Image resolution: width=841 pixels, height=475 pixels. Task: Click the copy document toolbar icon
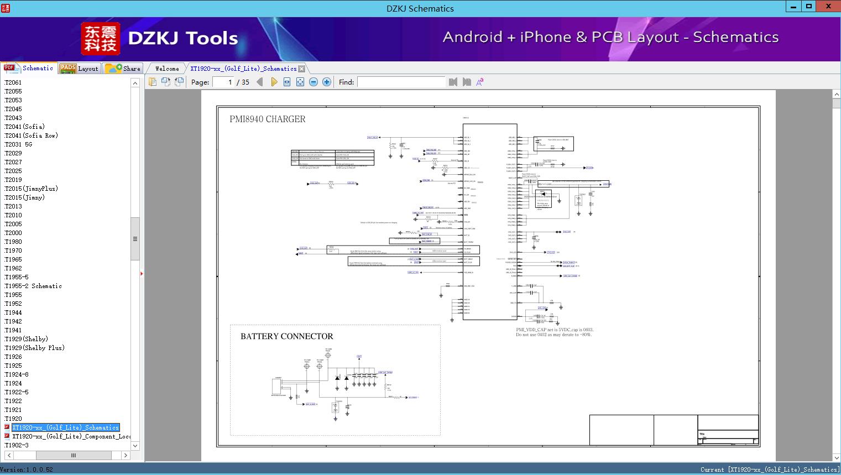pyautogui.click(x=153, y=82)
